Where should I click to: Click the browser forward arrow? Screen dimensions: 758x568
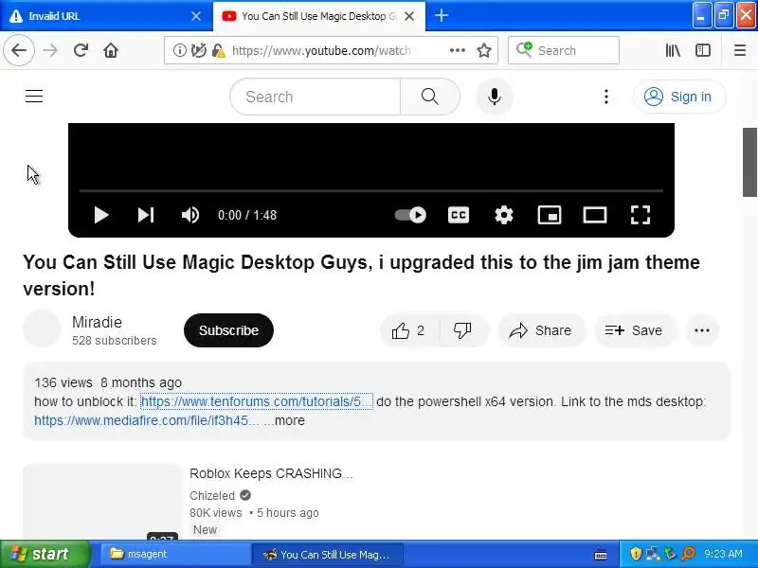click(x=50, y=50)
